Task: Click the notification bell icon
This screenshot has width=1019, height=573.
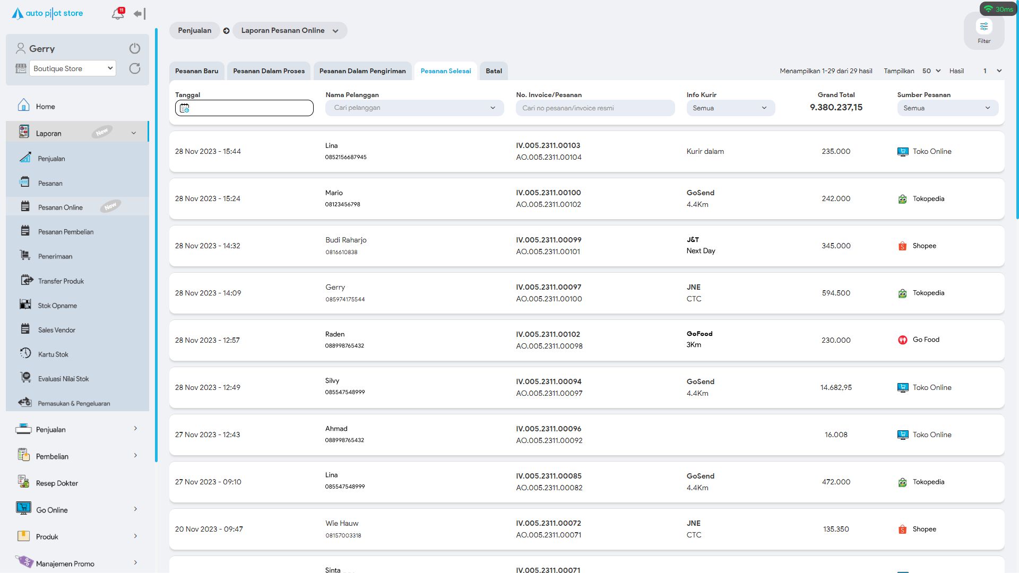Action: [x=117, y=14]
